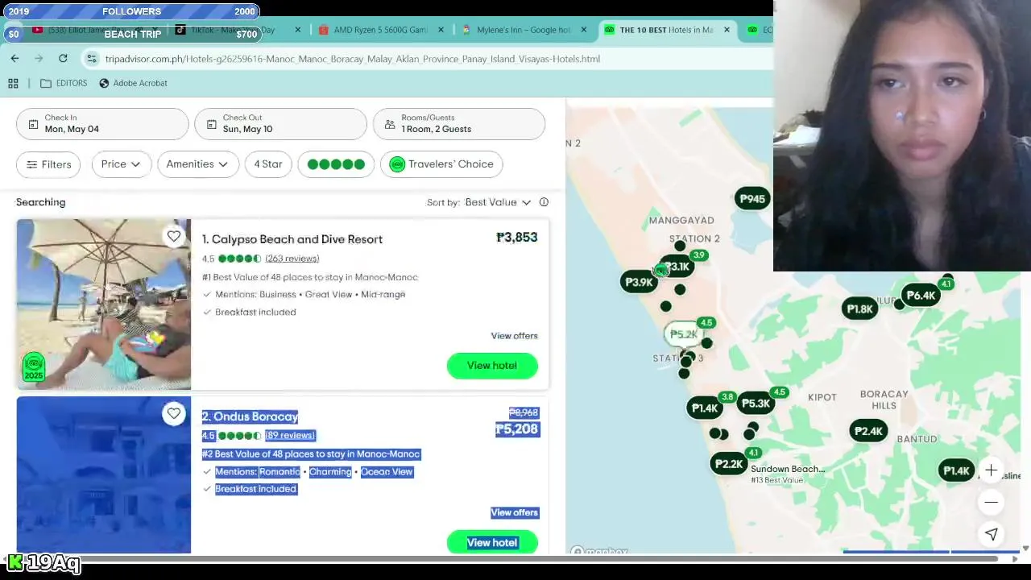Open the Rooms/Guests selector
The height and width of the screenshot is (580, 1031).
(459, 124)
